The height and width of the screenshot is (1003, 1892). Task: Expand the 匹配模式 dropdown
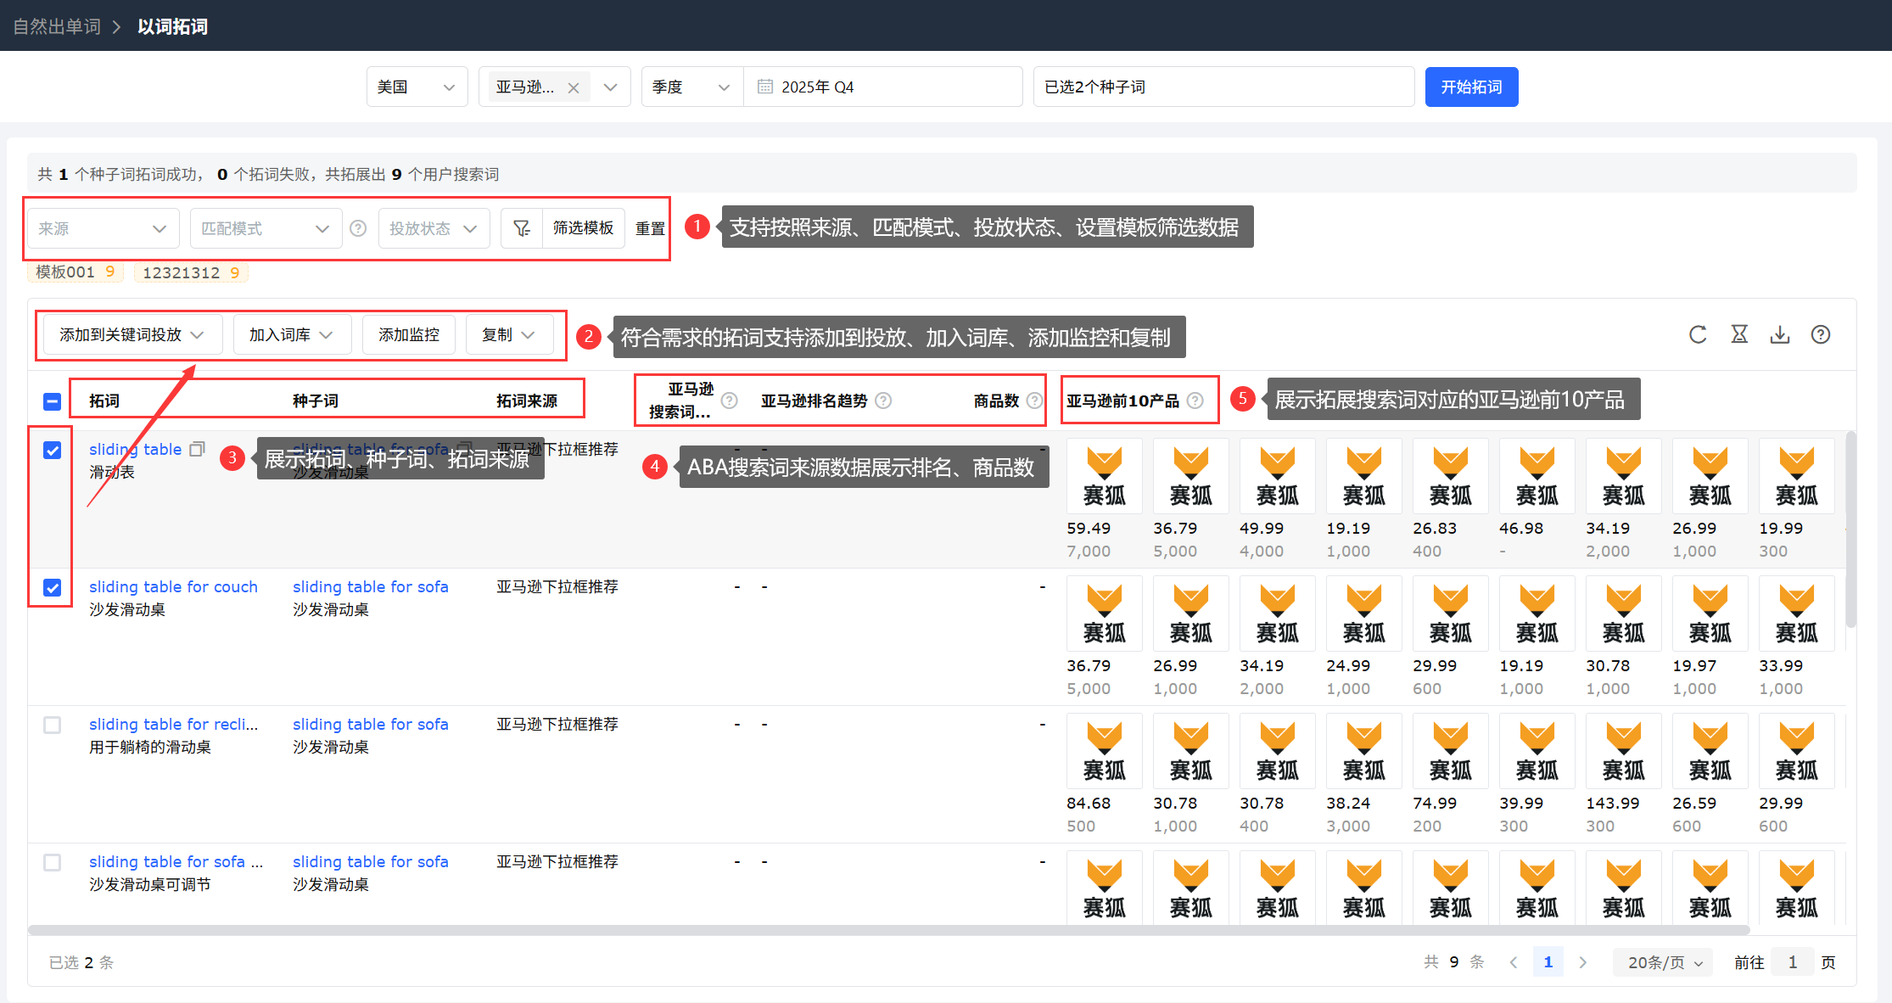tap(265, 228)
